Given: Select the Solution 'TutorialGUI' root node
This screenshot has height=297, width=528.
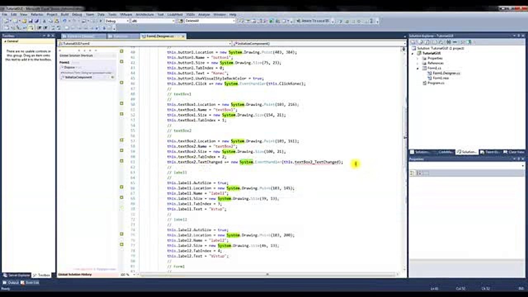Looking at the screenshot, I should coord(438,48).
